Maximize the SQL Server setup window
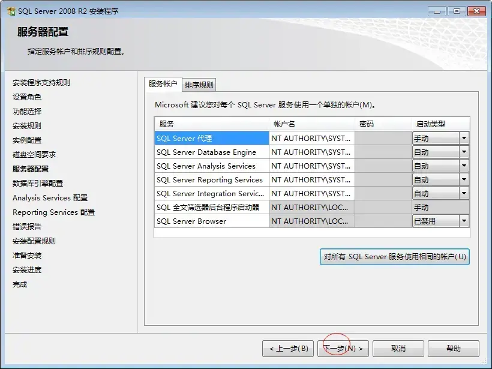Screen dimensions: 492x369 tap(457, 11)
